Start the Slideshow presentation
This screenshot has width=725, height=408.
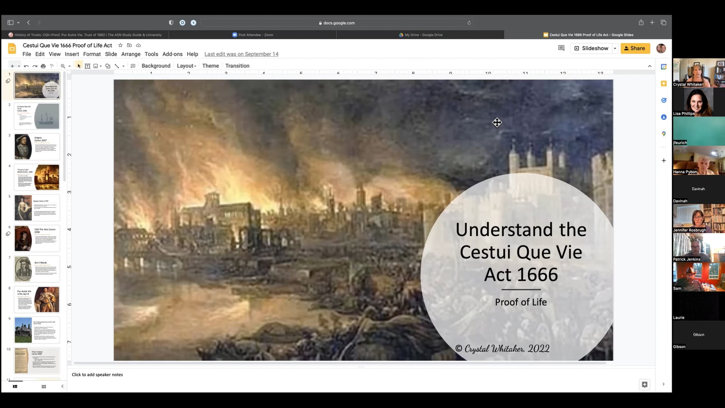[591, 48]
